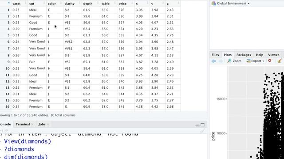Image resolution: width=284 pixels, height=159 pixels.
Task: Minimize the console pane
Action: 197,125
